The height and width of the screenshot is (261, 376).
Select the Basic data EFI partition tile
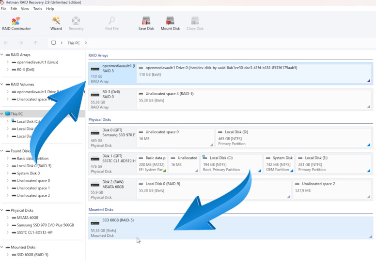pyautogui.click(x=152, y=164)
